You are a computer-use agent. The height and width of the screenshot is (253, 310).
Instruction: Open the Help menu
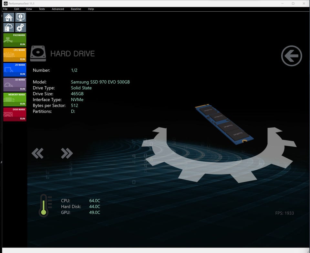91,9
